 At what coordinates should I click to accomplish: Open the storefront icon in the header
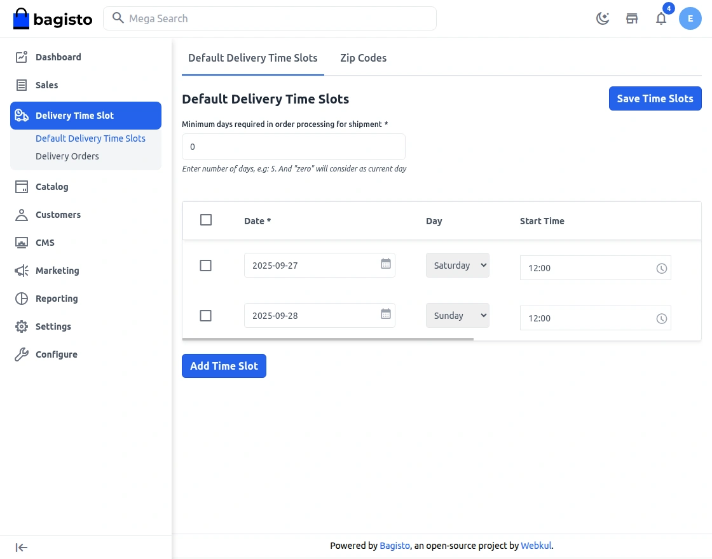coord(632,18)
